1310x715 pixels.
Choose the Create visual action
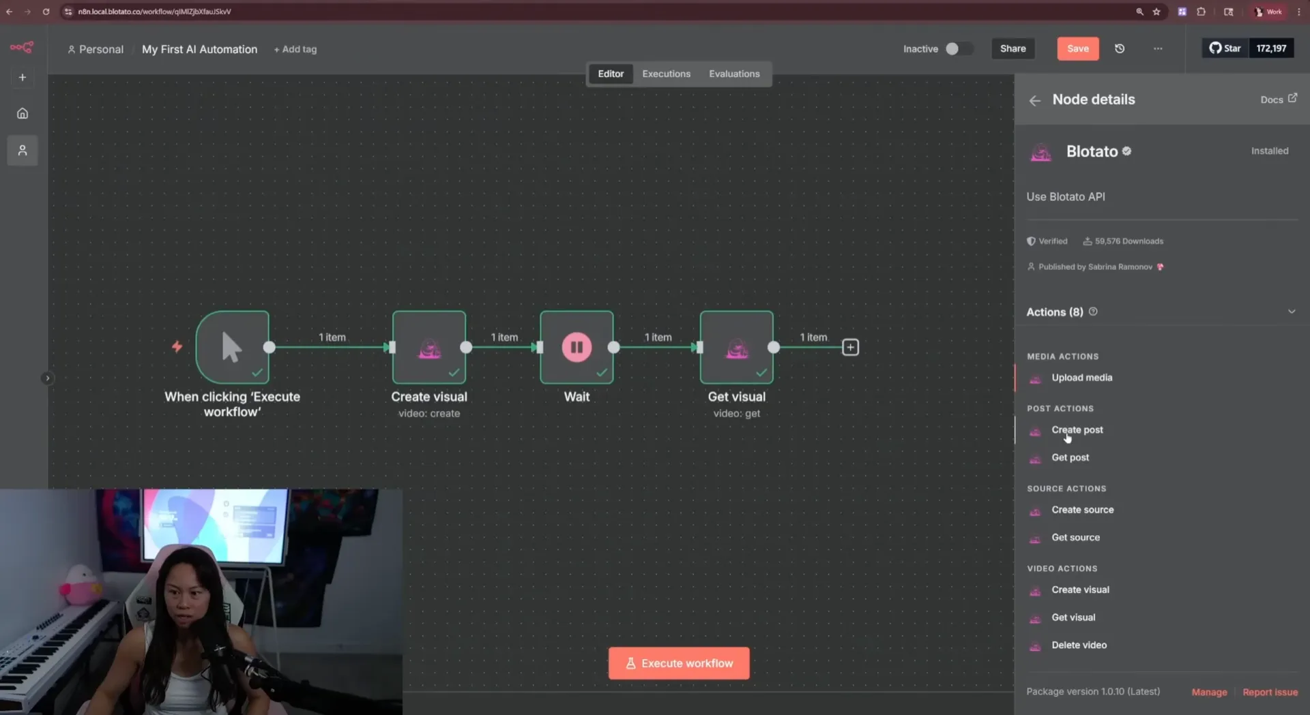(1080, 590)
